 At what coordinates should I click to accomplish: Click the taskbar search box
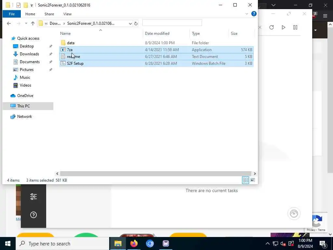click(62, 243)
